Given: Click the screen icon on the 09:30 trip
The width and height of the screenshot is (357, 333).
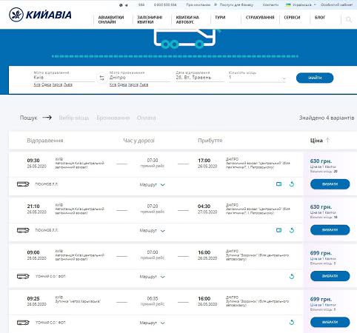Looking at the screenshot, I should (x=278, y=184).
